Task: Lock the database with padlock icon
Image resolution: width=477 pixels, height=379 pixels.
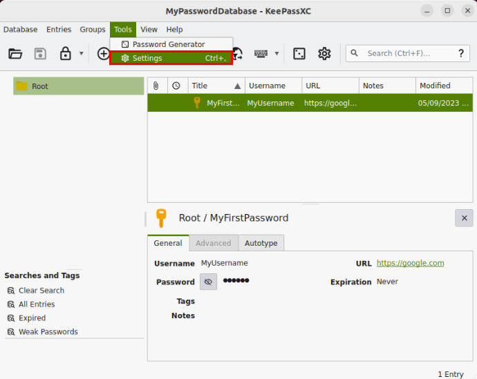Action: point(66,53)
